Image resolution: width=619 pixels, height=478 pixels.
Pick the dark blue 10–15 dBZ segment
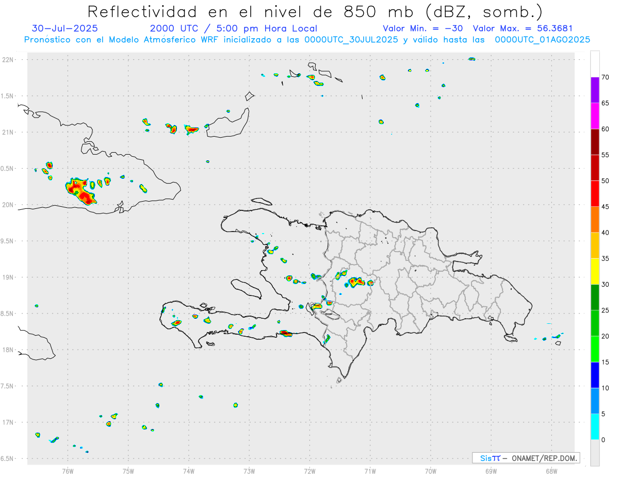595,375
